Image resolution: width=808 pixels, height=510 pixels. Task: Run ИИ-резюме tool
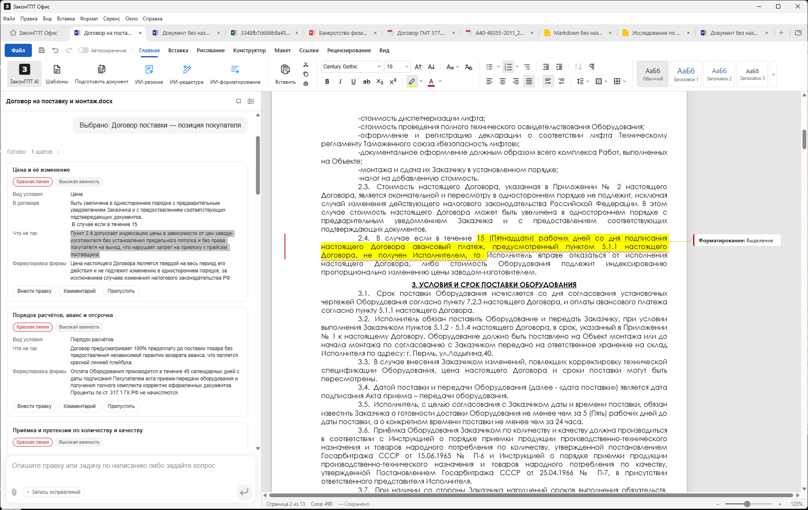[149, 74]
